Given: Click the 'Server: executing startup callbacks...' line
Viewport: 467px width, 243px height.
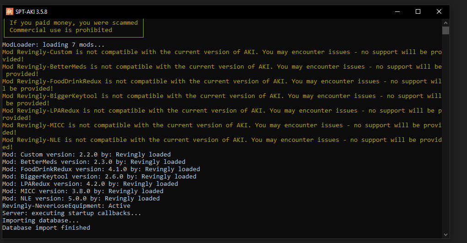Looking at the screenshot, I should [x=71, y=213].
